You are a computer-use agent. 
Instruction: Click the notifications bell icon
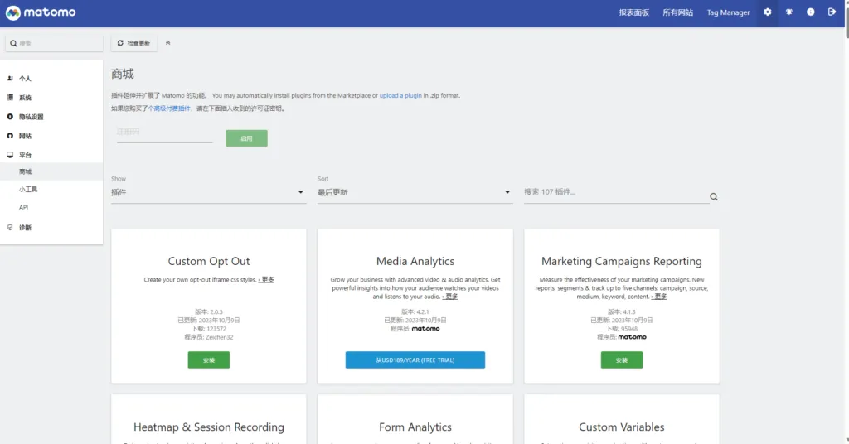(x=788, y=12)
